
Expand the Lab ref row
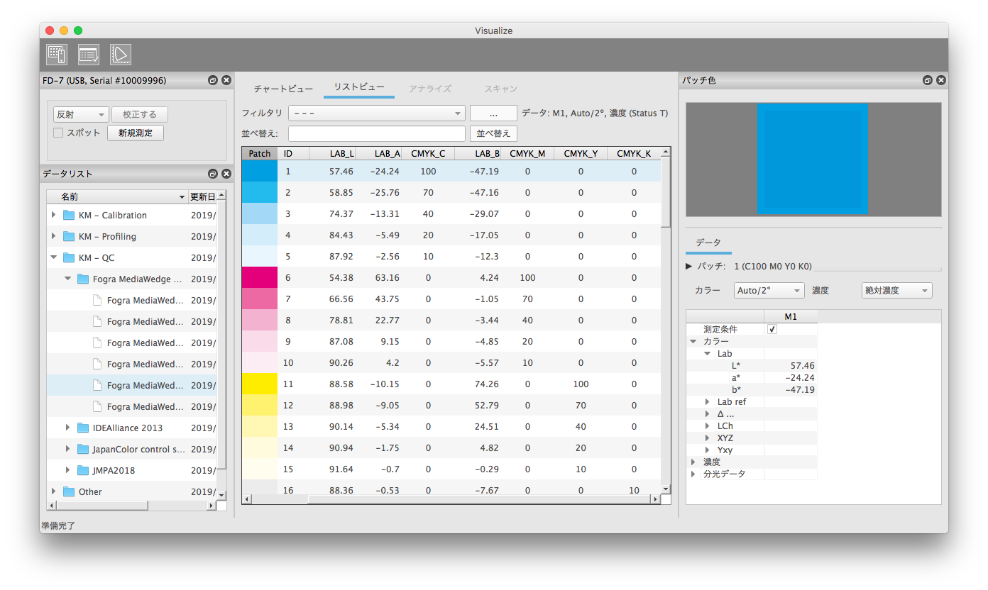[x=708, y=402]
